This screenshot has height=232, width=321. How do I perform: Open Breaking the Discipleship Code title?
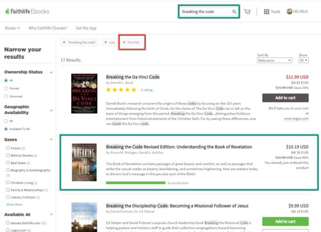(x=177, y=206)
